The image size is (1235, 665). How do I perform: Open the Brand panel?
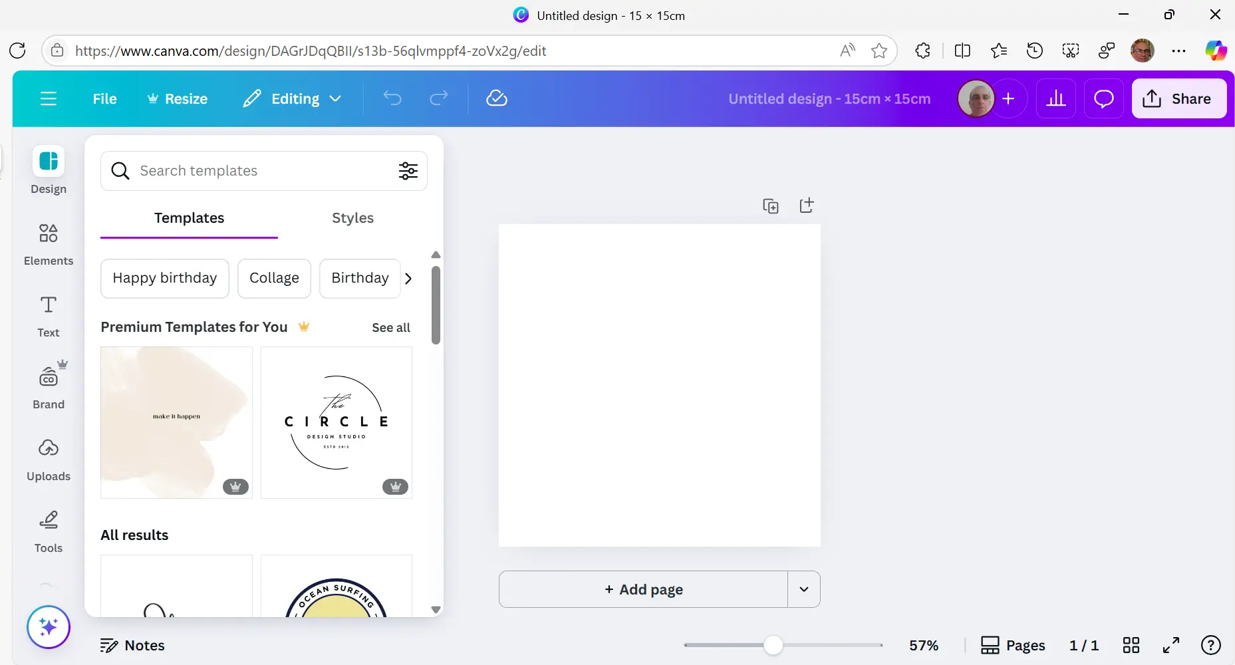(x=49, y=386)
